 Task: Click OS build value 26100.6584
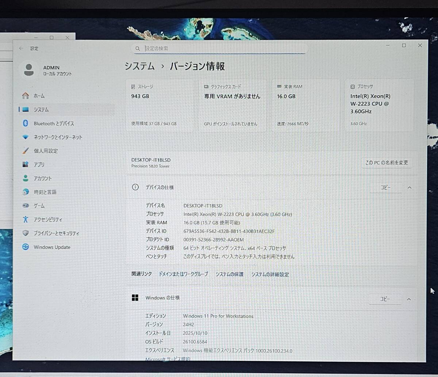coord(195,342)
